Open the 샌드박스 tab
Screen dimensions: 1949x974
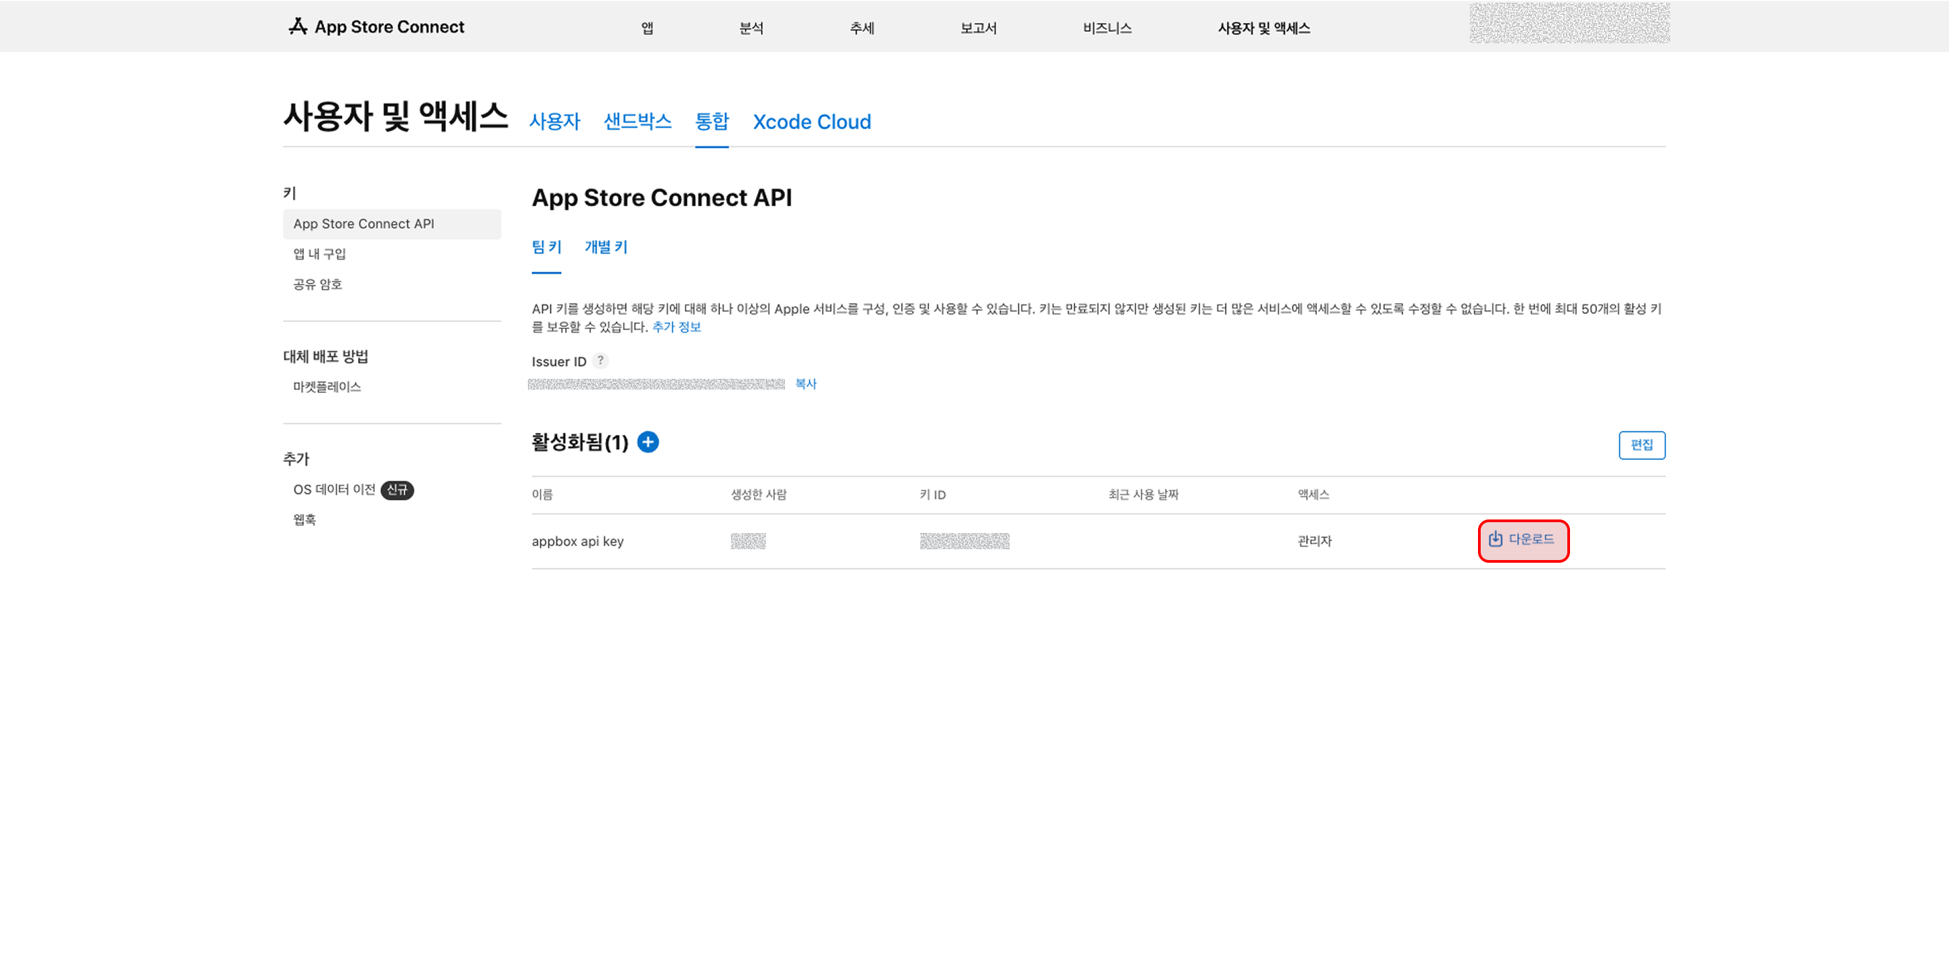tap(637, 121)
